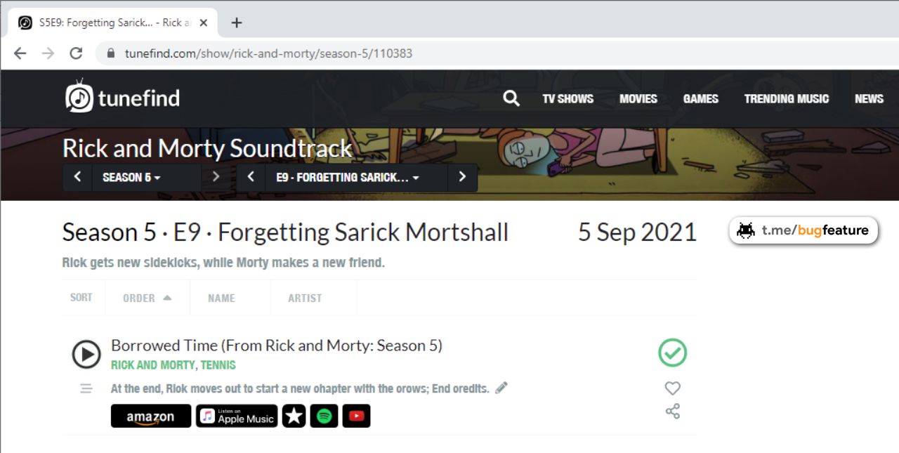899x453 pixels.
Task: Open Borrowed Time song title link
Action: 277,346
